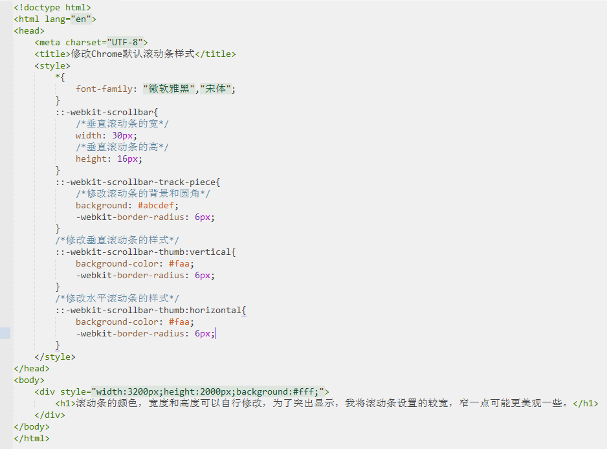
Task: Click the scrollbar-thumb:vertical selector line
Action: [x=145, y=252]
